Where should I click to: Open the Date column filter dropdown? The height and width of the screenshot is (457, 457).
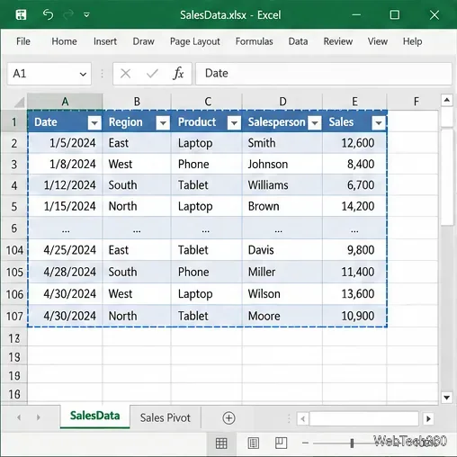94,122
